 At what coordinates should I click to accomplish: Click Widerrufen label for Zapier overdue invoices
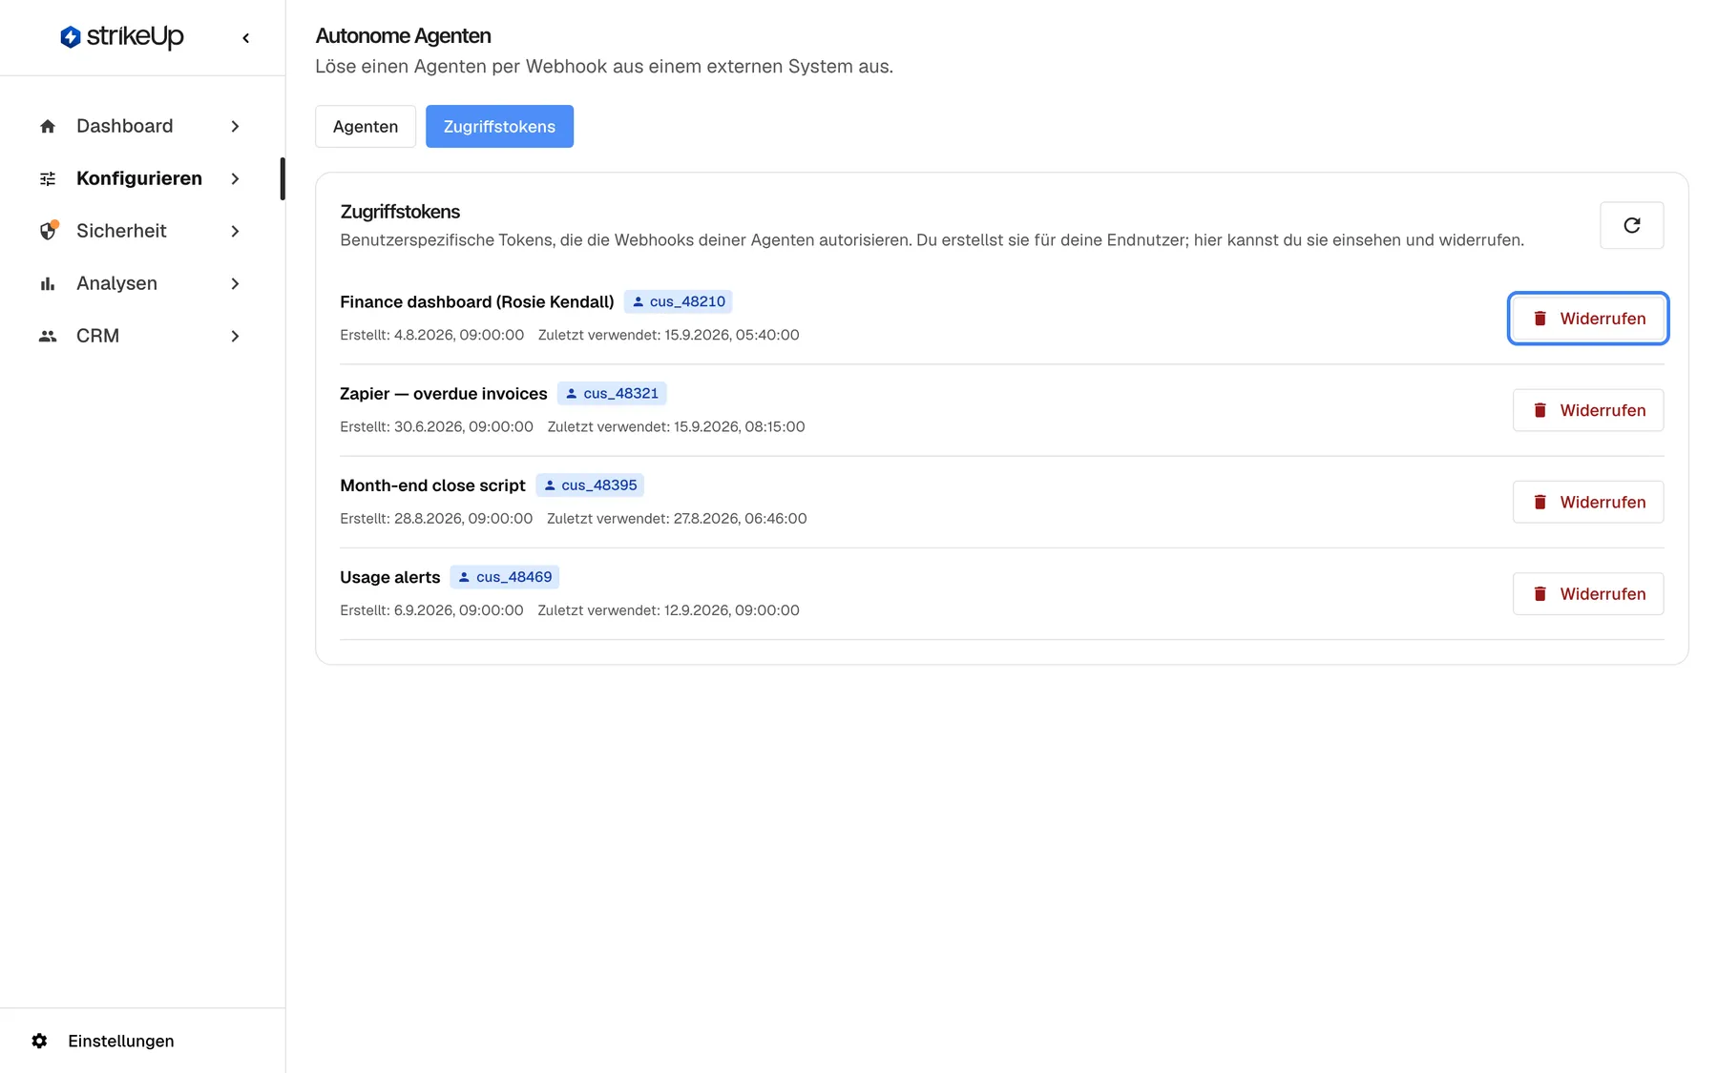click(1603, 410)
